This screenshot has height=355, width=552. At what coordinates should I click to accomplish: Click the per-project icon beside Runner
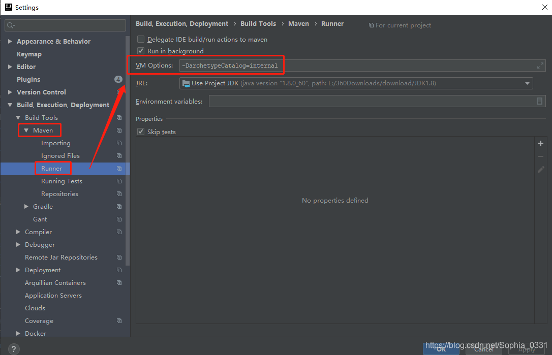click(x=119, y=168)
